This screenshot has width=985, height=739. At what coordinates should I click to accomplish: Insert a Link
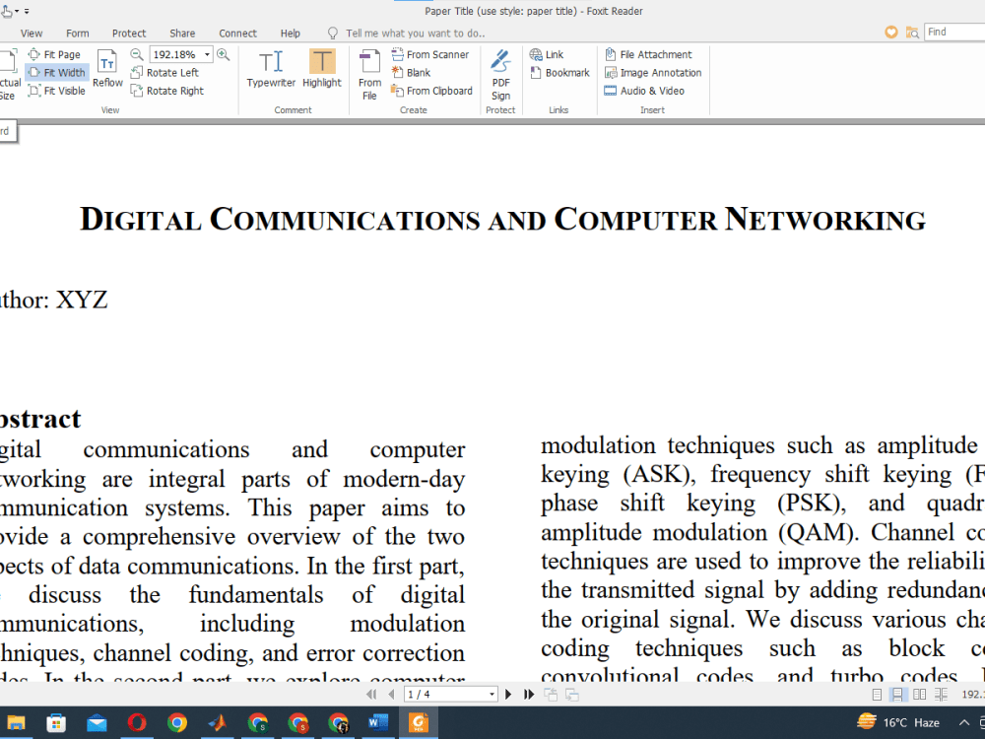(x=547, y=54)
